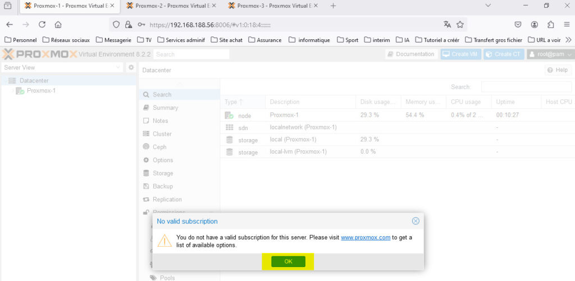List all tabs dropdown arrow

point(488,6)
